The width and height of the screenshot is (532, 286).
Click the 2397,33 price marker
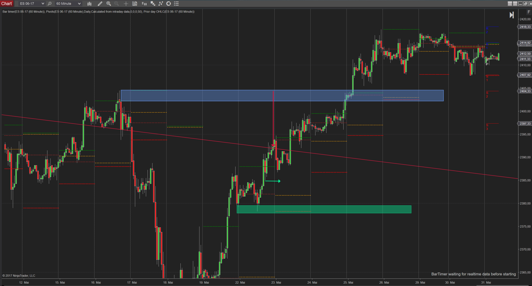click(x=525, y=124)
